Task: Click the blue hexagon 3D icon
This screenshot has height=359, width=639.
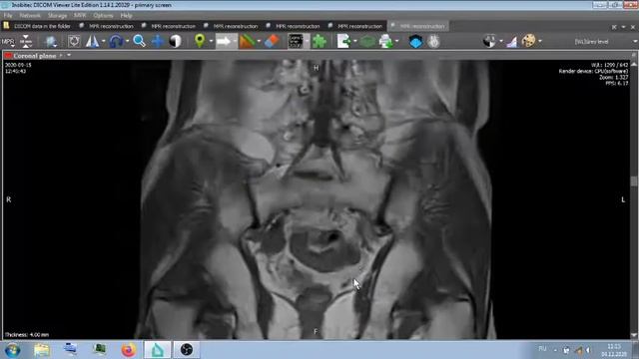Action: coord(415,41)
